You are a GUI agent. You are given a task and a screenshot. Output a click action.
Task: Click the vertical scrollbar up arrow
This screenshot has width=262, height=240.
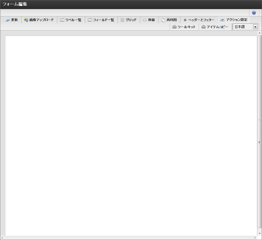click(259, 33)
